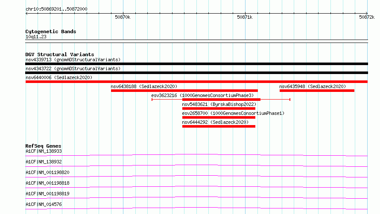This screenshot has height=214, width=380.
Task: Click the red bar under nsv6444292
Action: tap(219, 126)
